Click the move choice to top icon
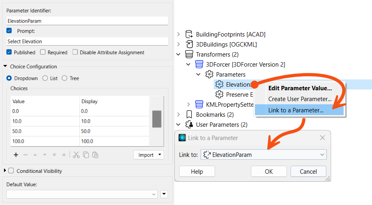 tap(55, 155)
